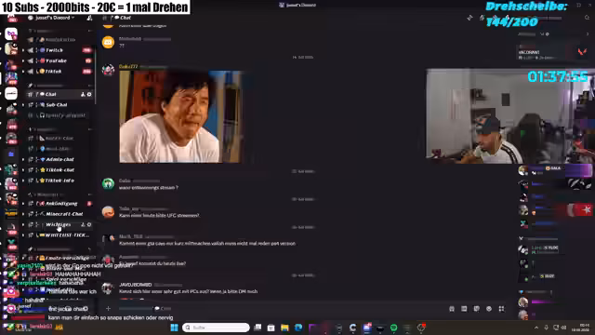
Task: Open the Tiktok-chat channel
Action: pyautogui.click(x=59, y=169)
